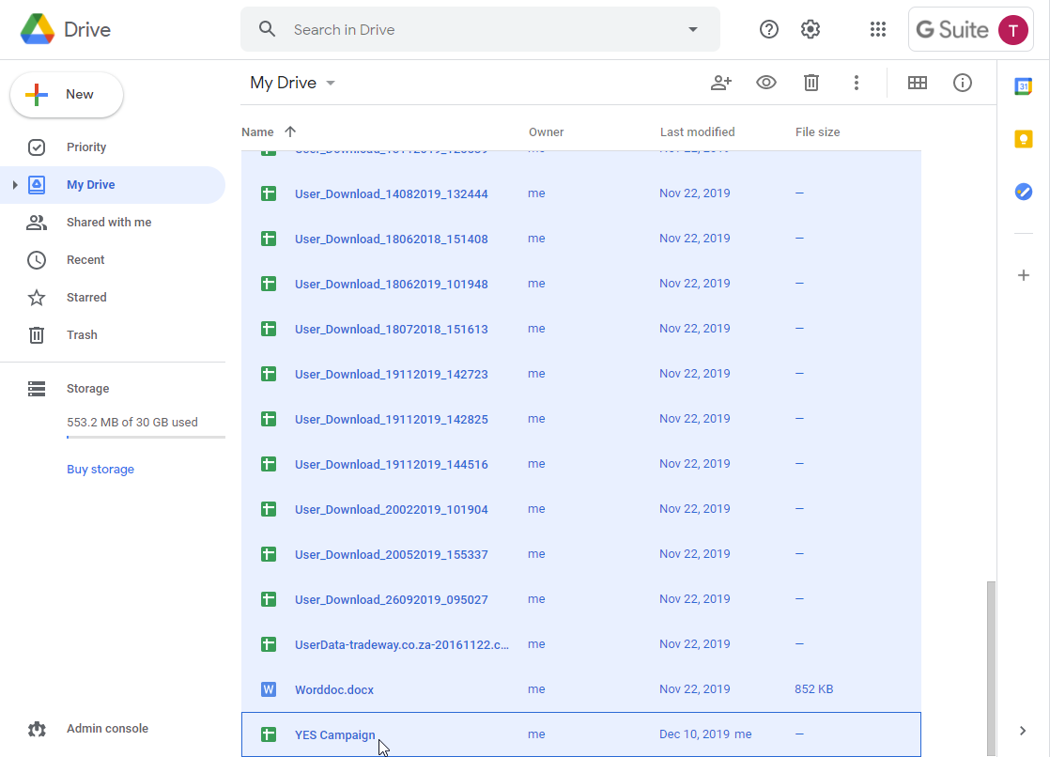Click the Preview eye icon

[766, 83]
